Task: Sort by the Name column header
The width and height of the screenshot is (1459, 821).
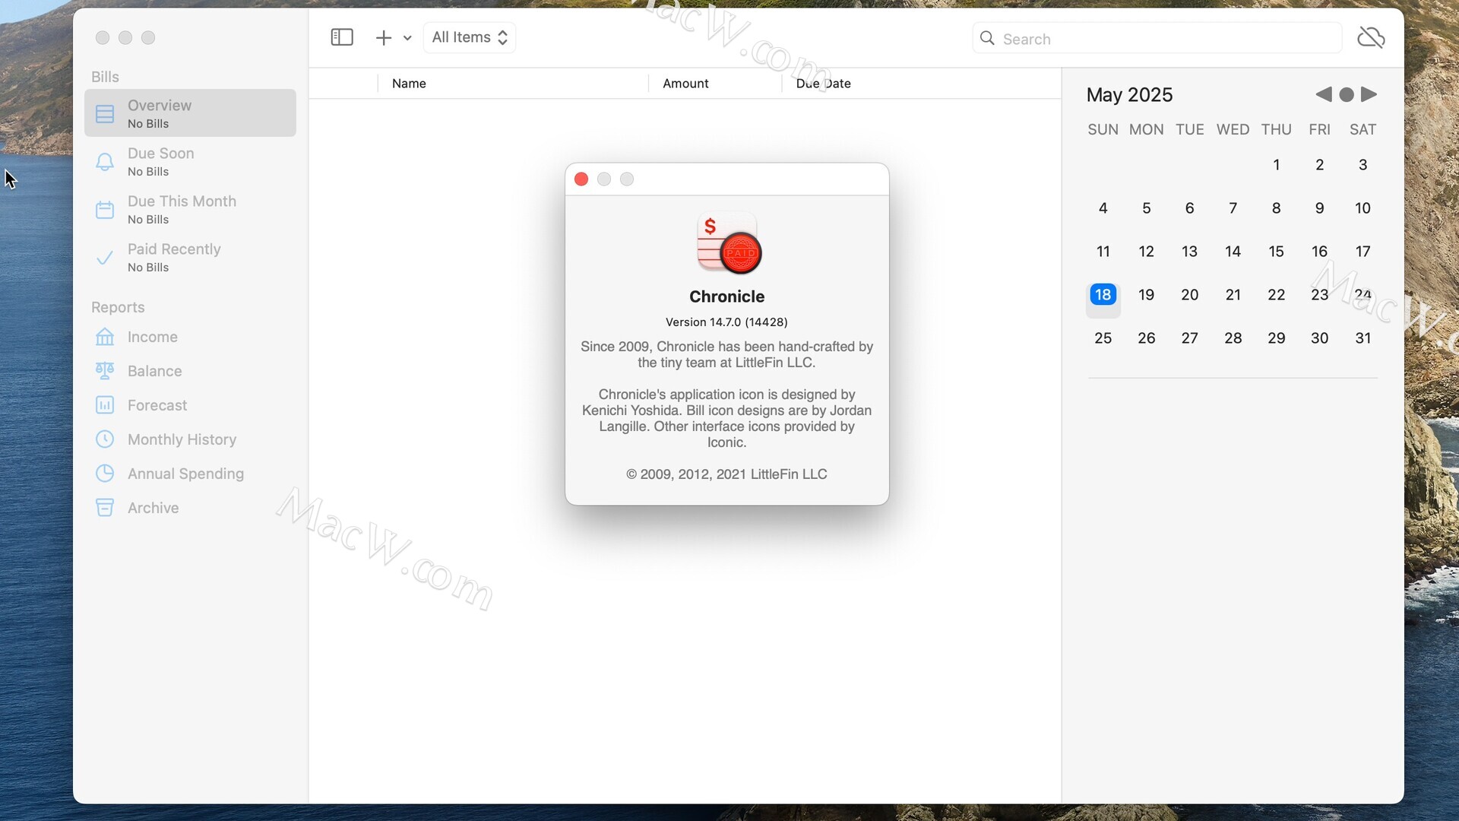Action: (513, 84)
